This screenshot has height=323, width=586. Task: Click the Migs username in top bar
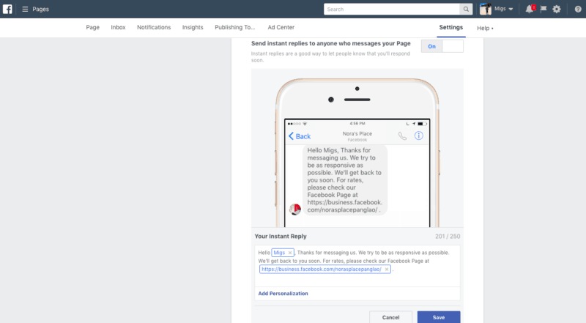[500, 9]
